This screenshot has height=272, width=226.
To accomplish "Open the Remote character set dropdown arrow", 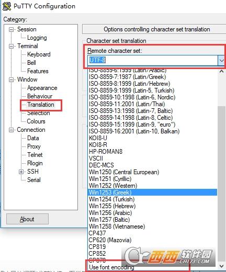I will pos(221,61).
